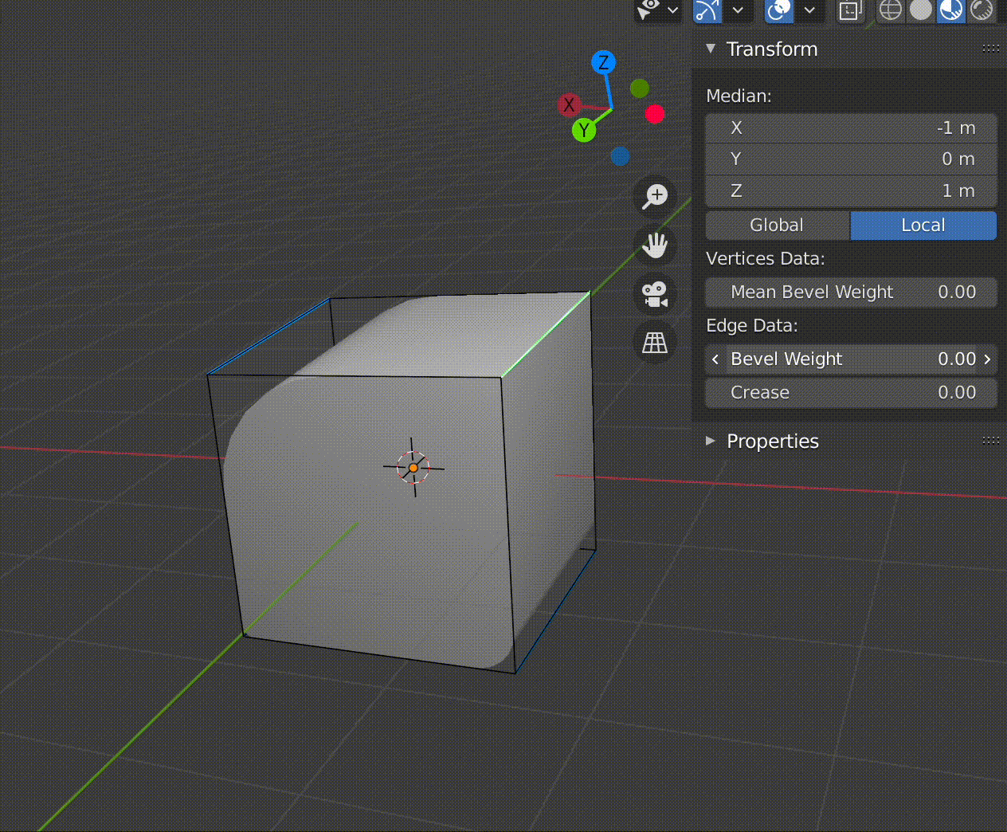The image size is (1007, 832).
Task: Click the Crease value slider
Action: (x=850, y=392)
